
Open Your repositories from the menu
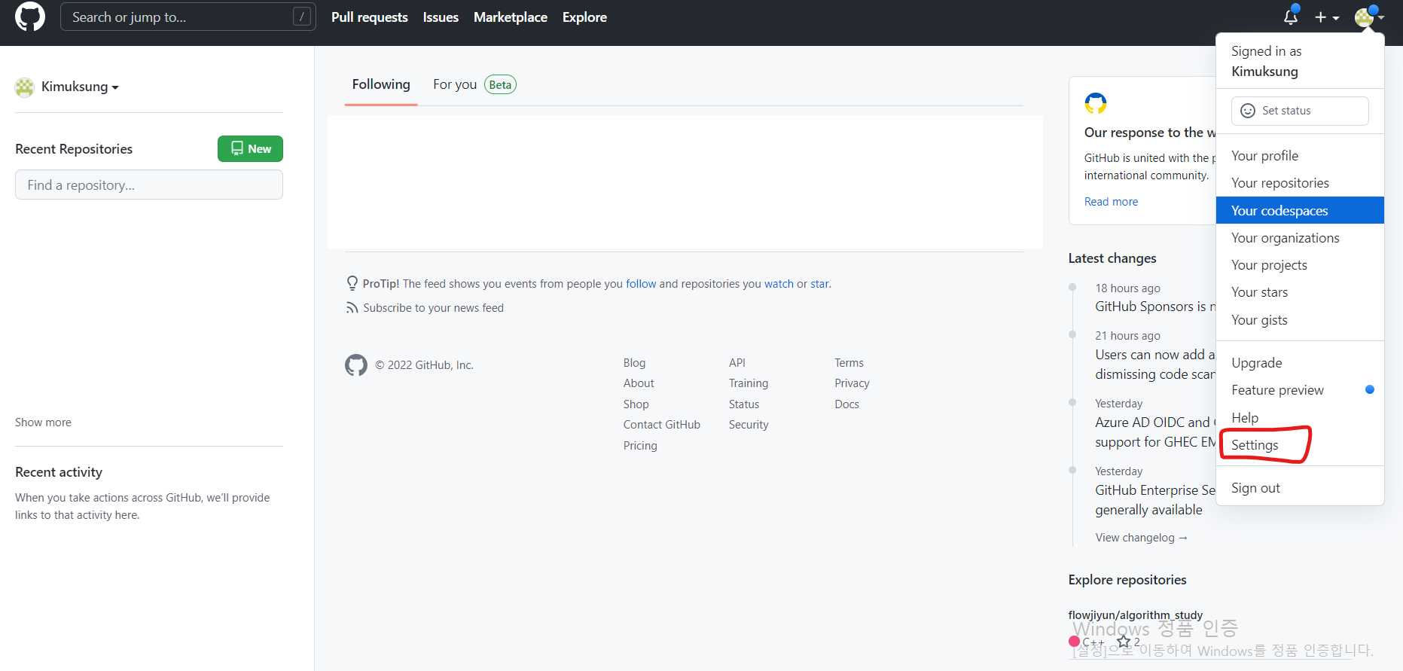1300,183
